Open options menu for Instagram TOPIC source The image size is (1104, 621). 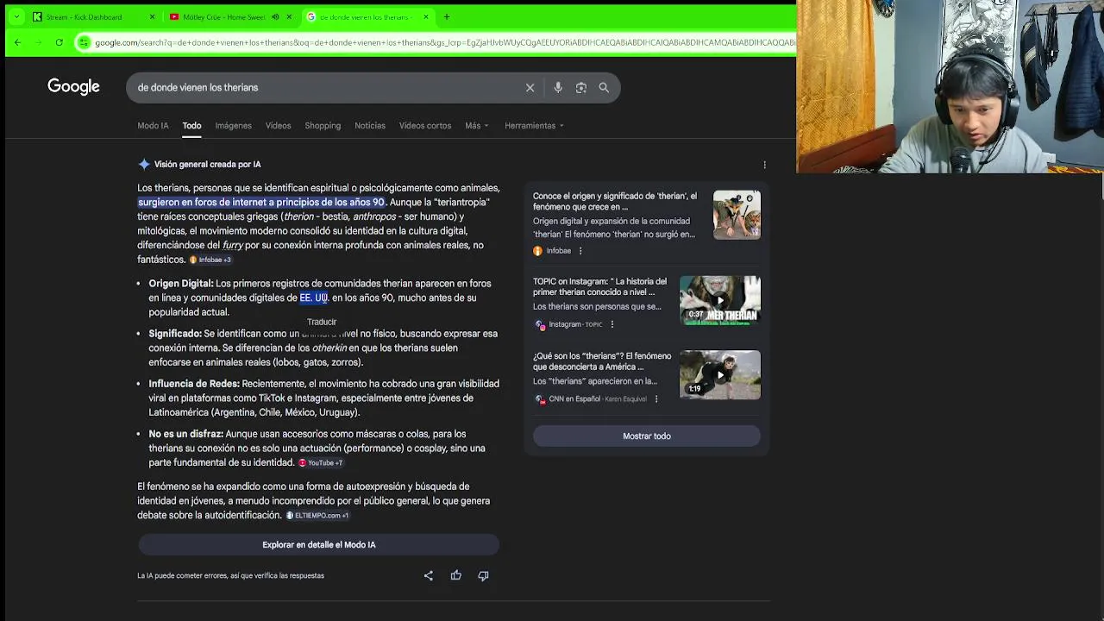tap(612, 324)
